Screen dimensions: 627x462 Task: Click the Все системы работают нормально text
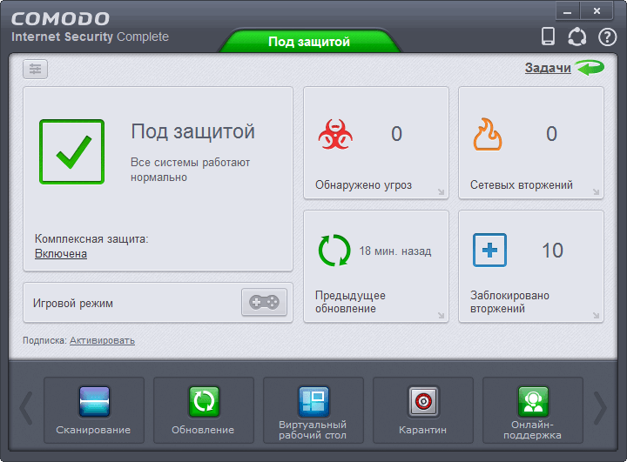pos(190,170)
